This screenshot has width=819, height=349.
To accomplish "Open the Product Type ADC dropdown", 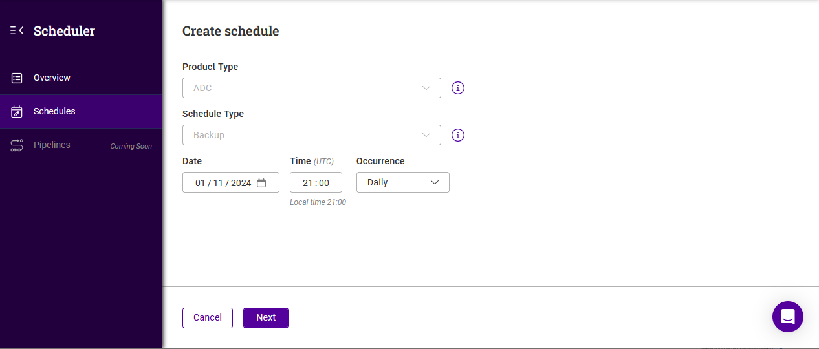I will [312, 88].
